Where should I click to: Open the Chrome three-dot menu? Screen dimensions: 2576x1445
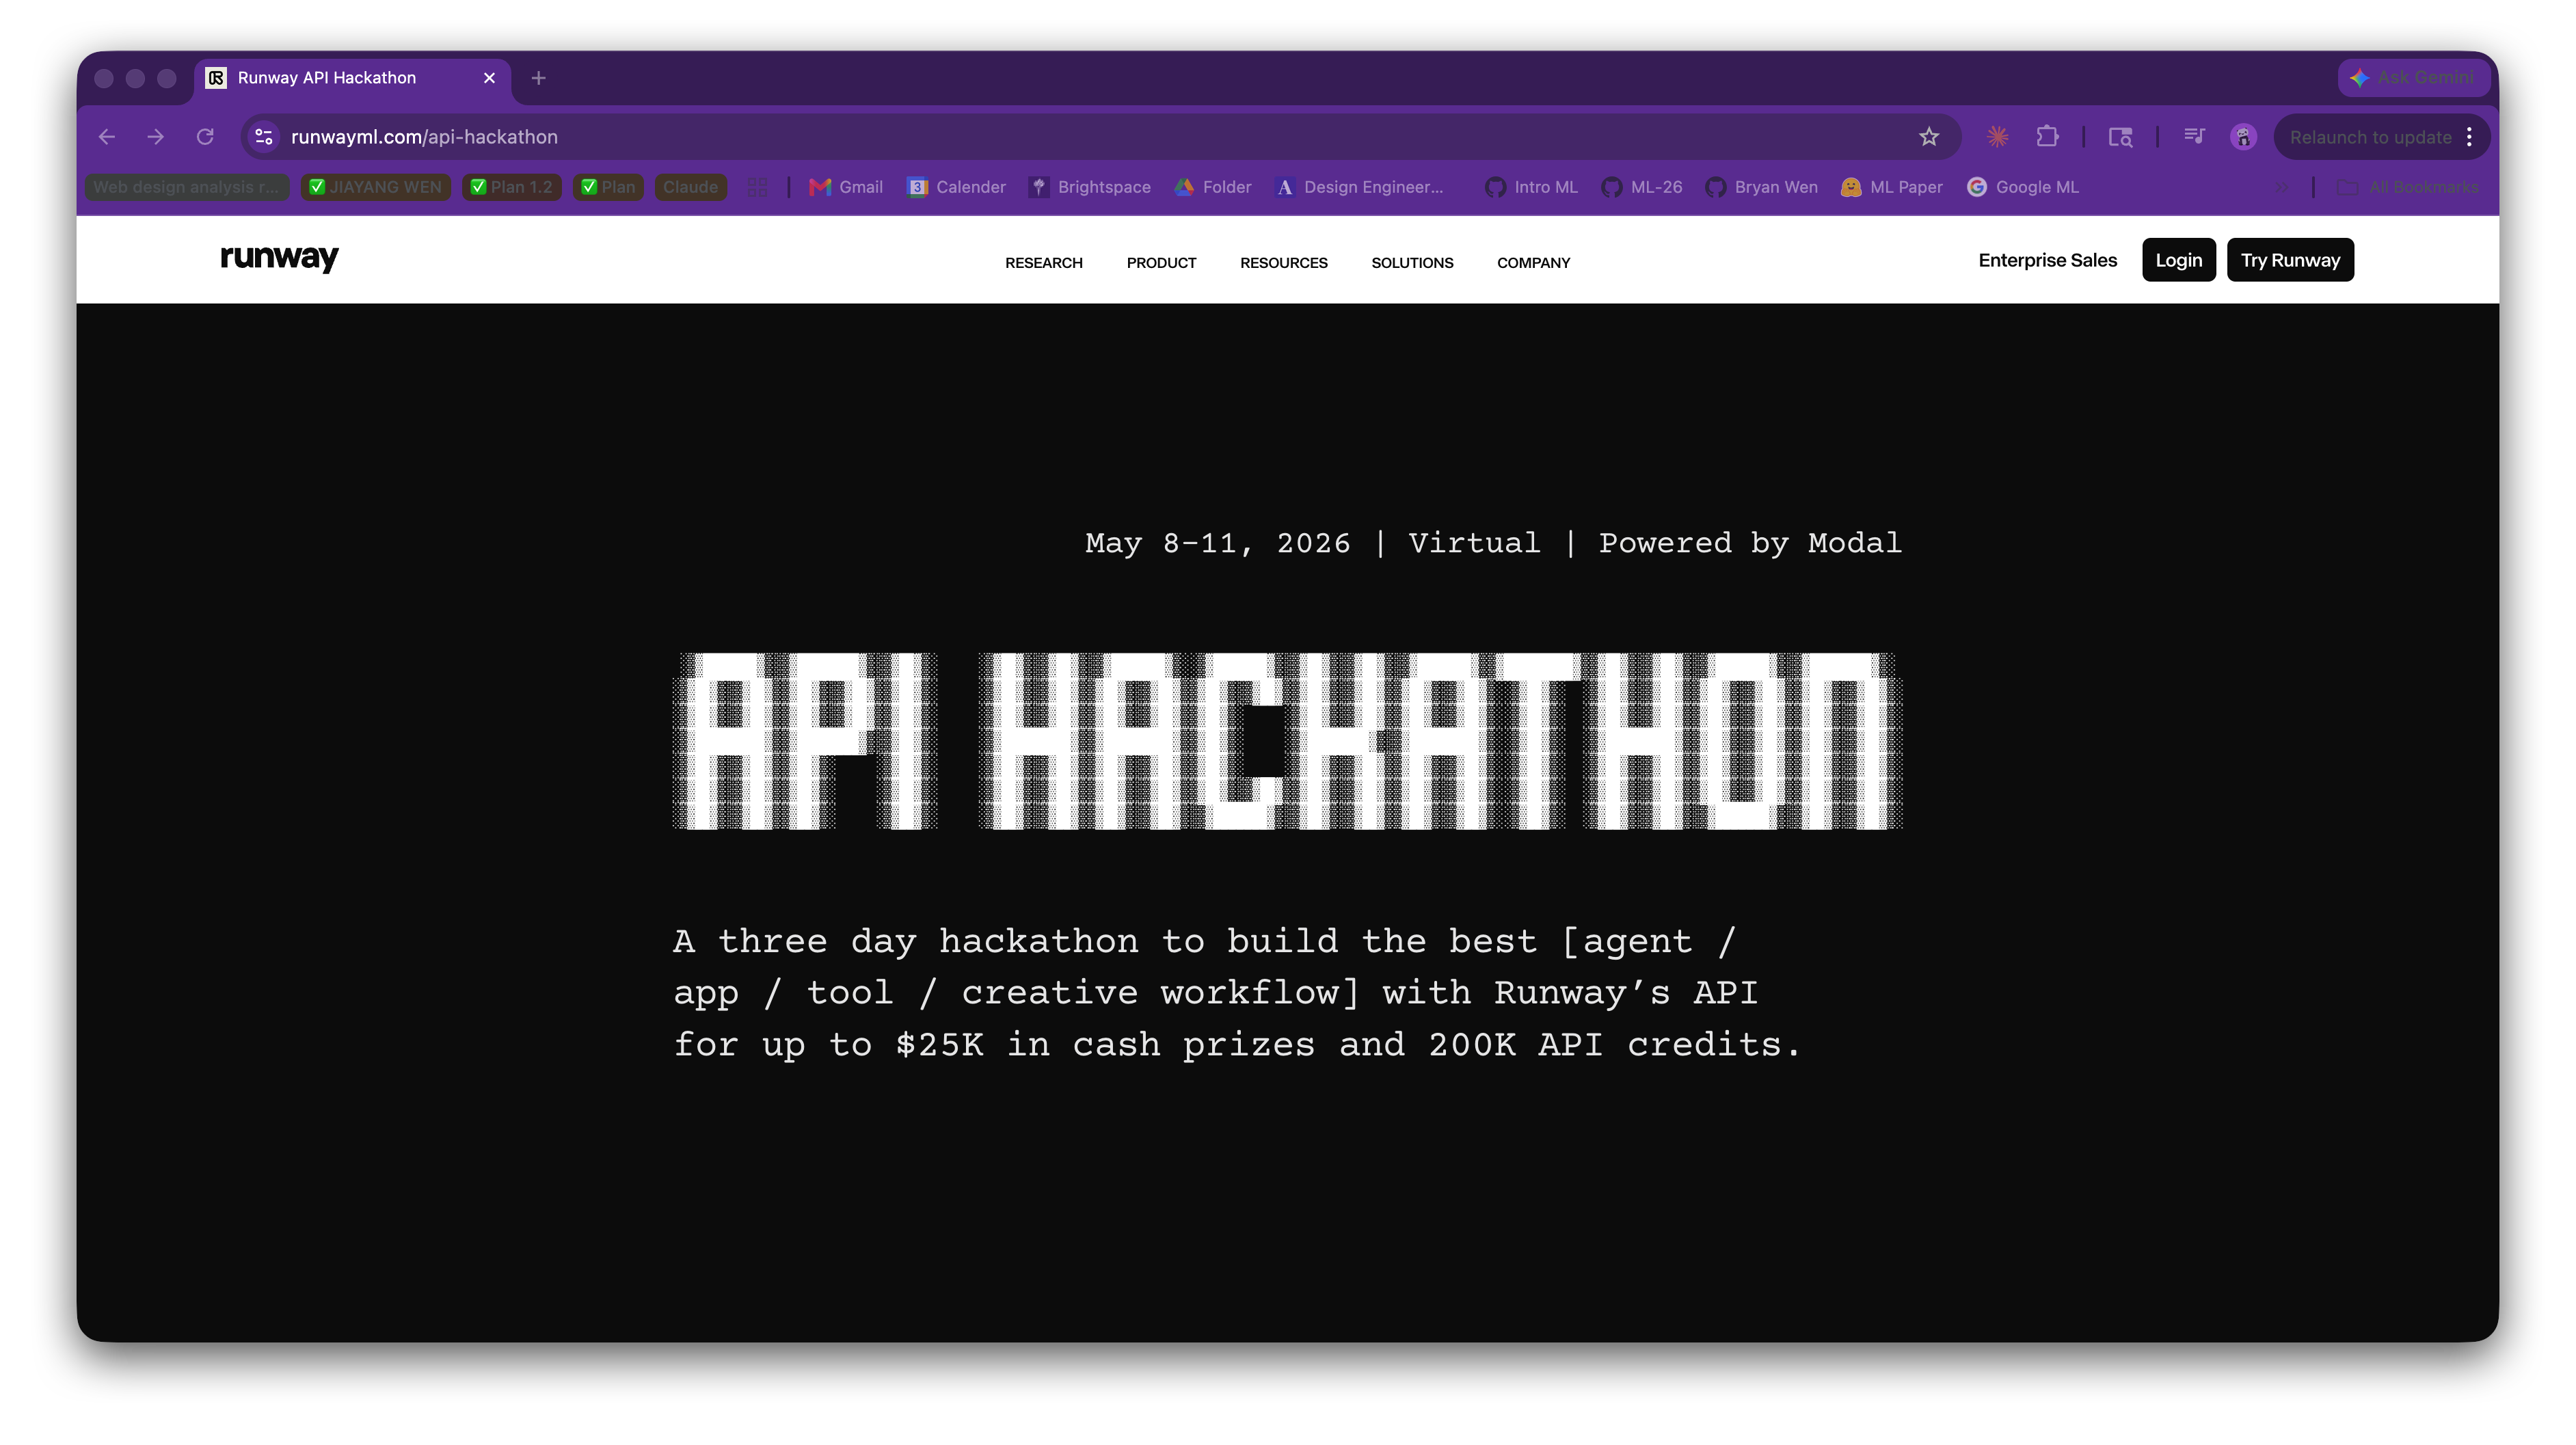pyautogui.click(x=2469, y=137)
